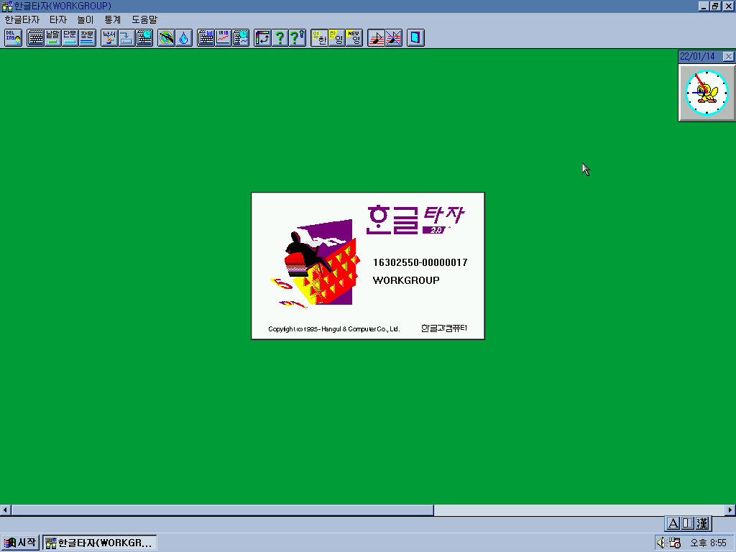Start 단문 short sentence practice
This screenshot has width=736, height=552.
tap(70, 37)
